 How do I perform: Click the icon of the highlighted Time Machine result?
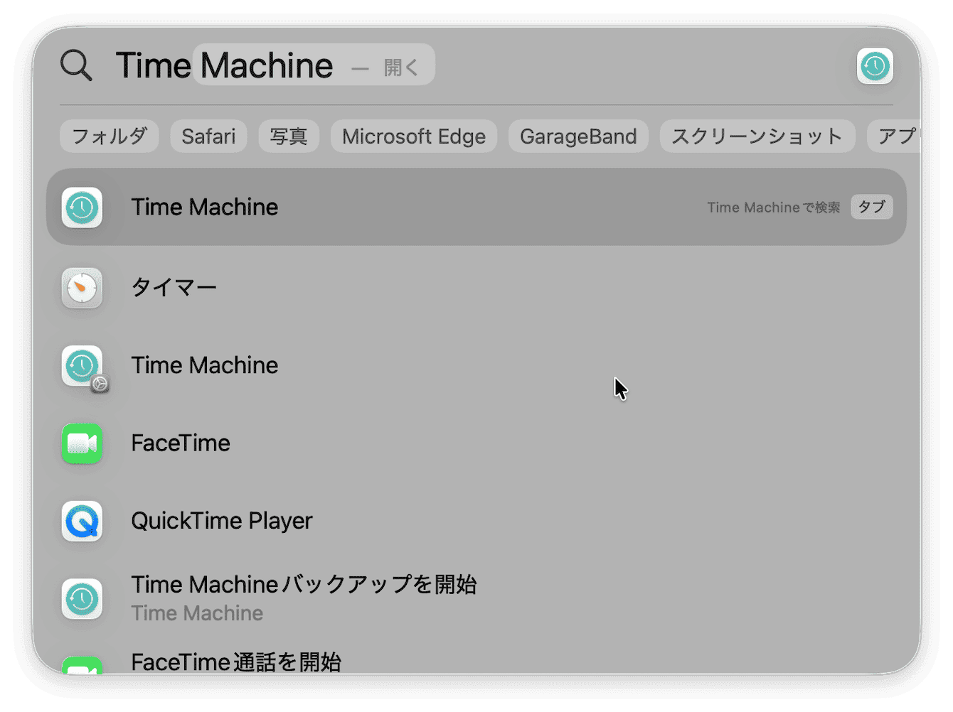82,207
